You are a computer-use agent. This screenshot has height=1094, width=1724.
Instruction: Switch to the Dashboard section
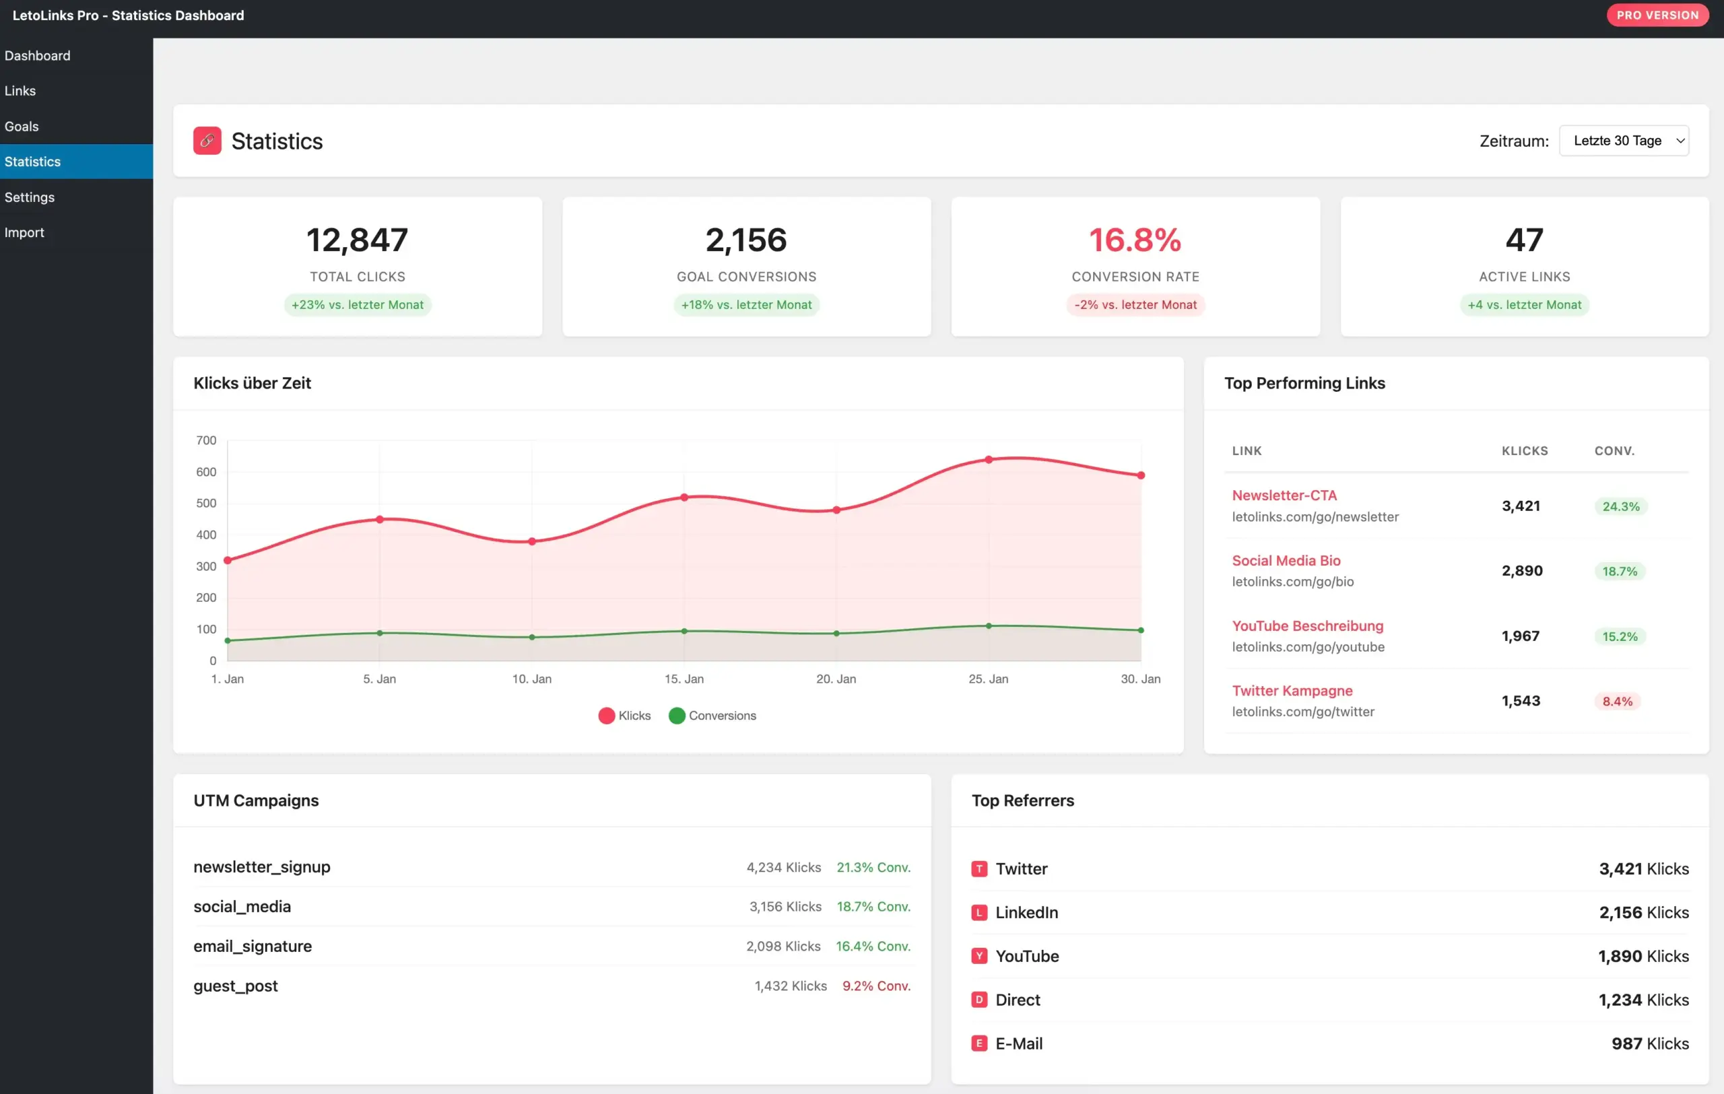(37, 55)
